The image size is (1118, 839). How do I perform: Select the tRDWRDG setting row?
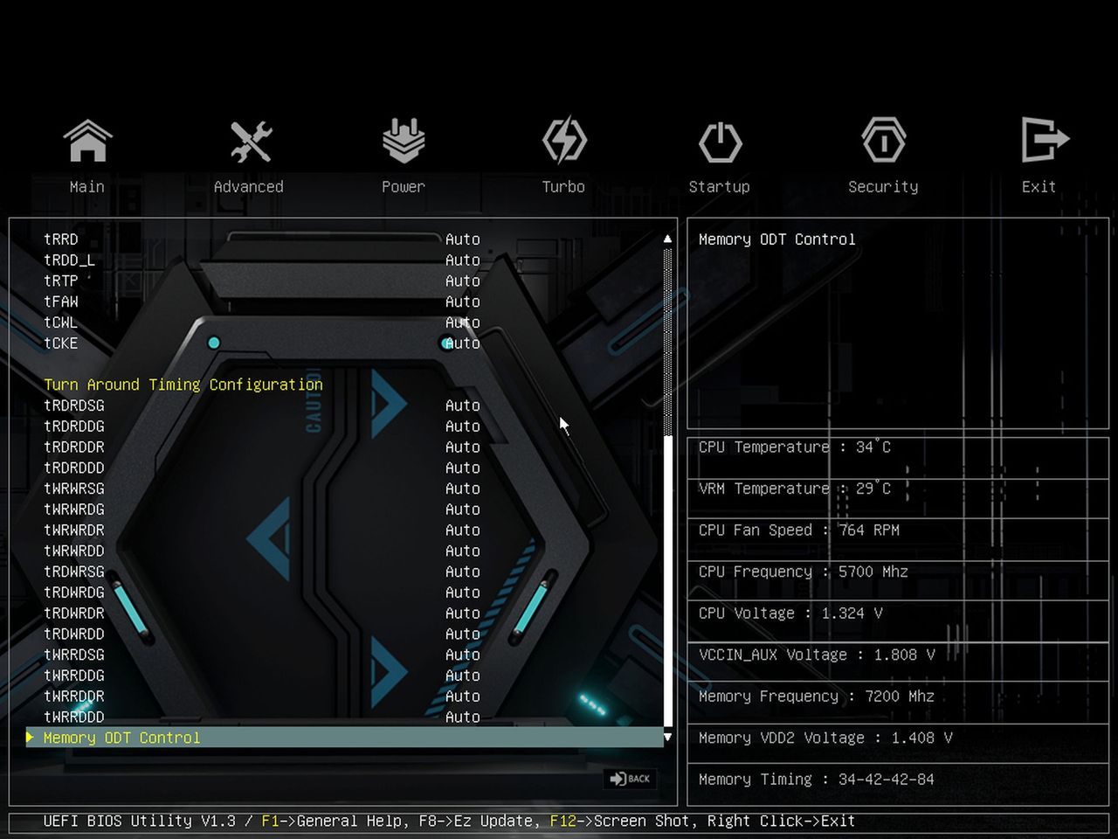(x=345, y=593)
